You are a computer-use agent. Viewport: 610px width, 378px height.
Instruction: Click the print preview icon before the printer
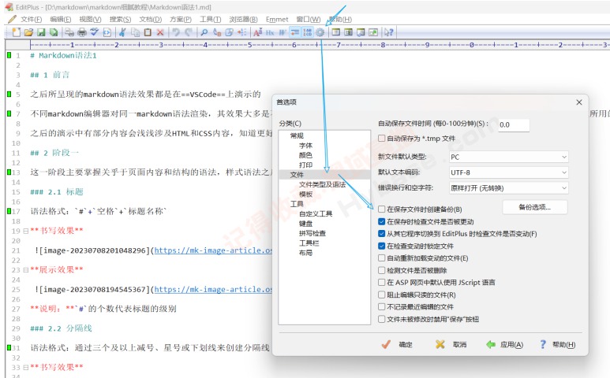point(69,32)
